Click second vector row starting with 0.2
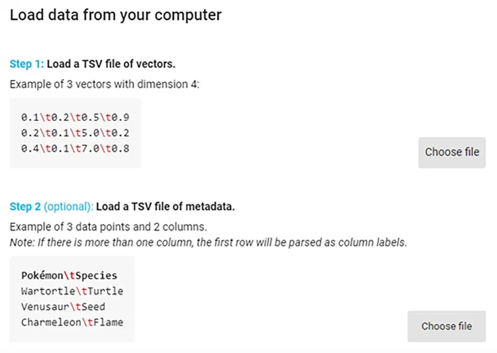Viewport: 497px width, 353px height. pyautogui.click(x=75, y=133)
